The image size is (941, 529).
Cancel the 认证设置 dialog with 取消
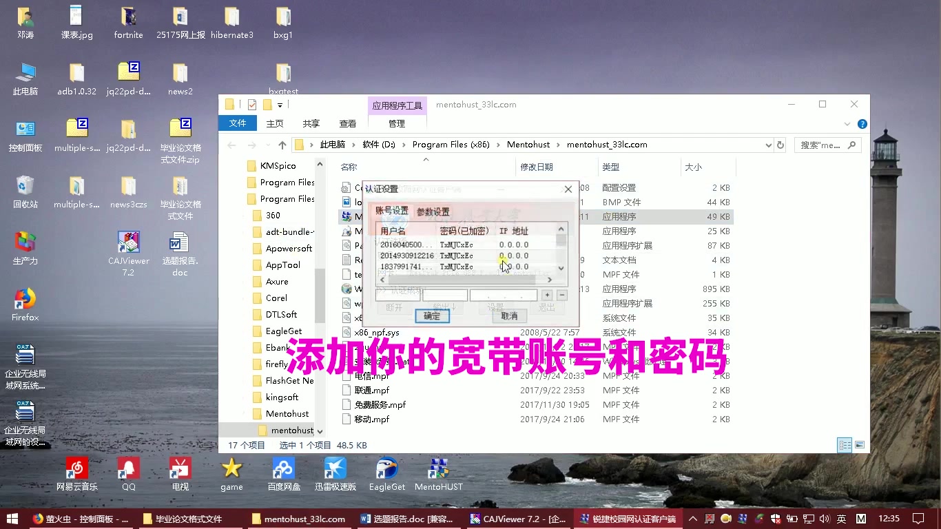509,316
